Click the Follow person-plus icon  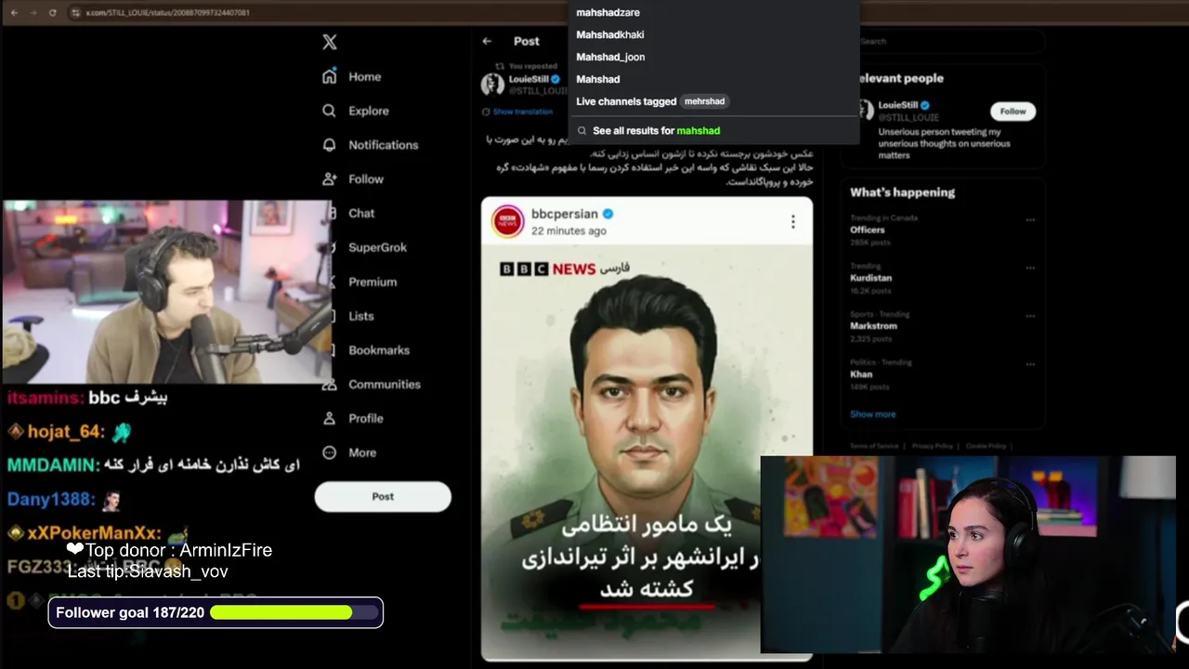tap(330, 178)
